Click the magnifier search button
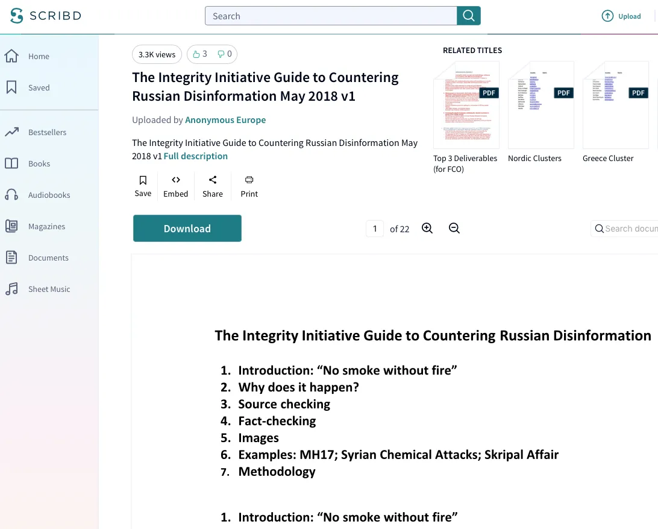Viewport: 658px width, 529px height. point(469,16)
